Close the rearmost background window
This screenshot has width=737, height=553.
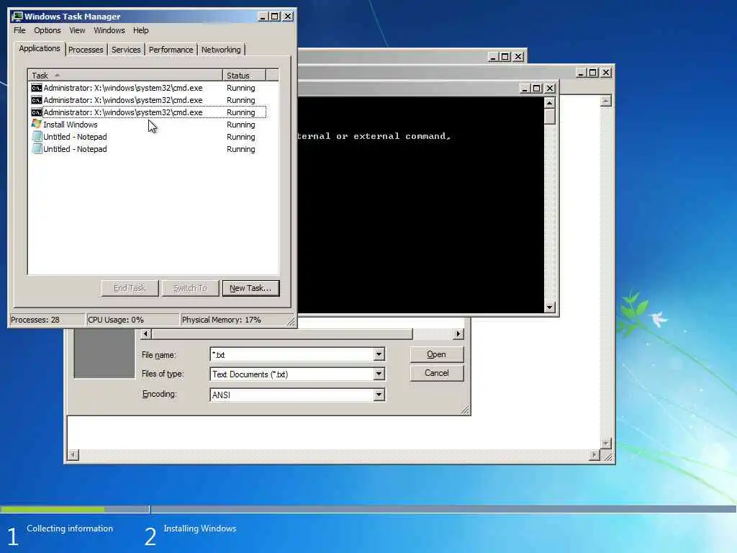tap(518, 57)
